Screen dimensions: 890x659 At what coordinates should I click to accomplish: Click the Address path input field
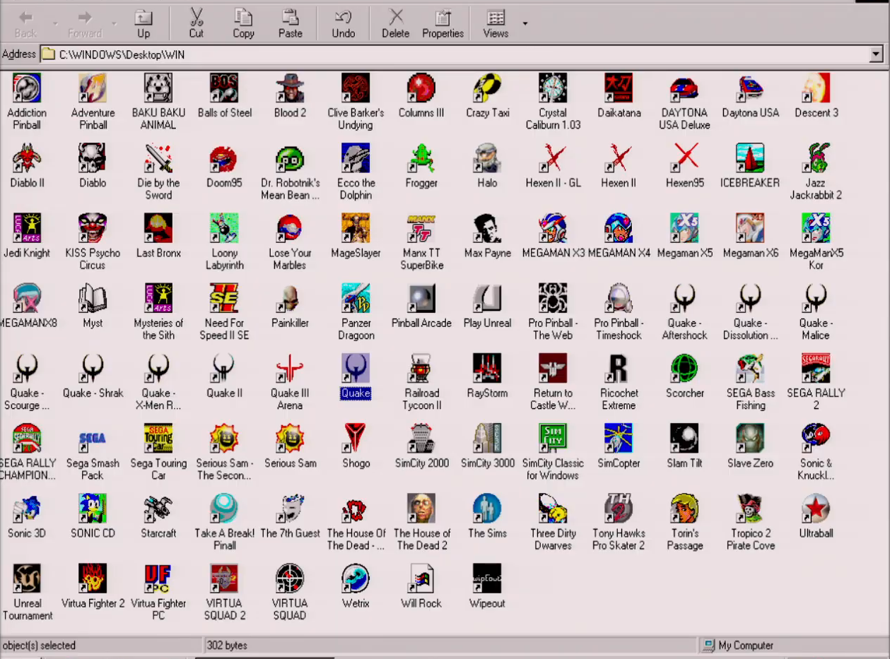[x=455, y=54]
